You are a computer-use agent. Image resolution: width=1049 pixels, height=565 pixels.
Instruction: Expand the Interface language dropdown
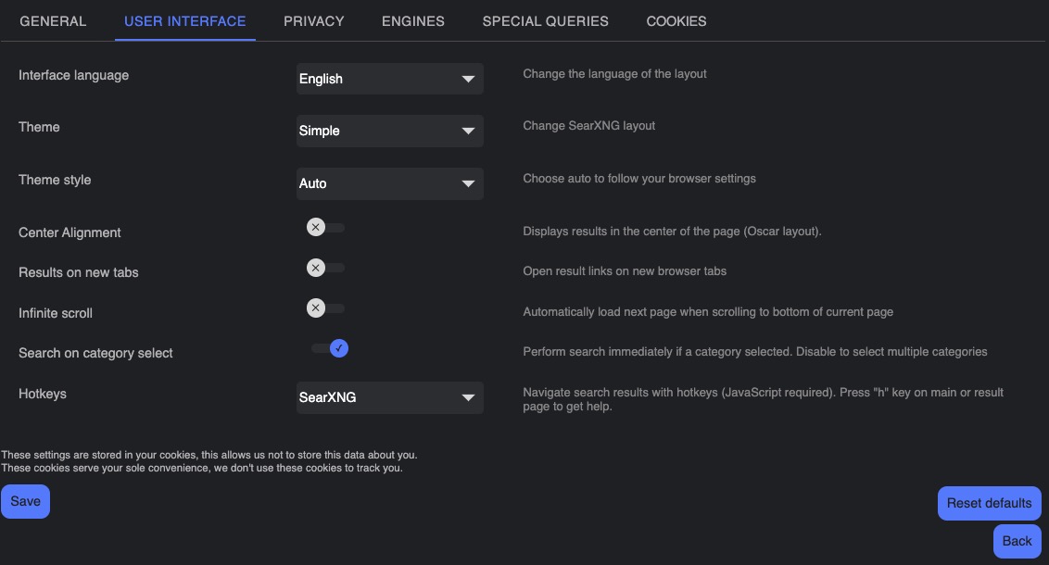(x=389, y=79)
